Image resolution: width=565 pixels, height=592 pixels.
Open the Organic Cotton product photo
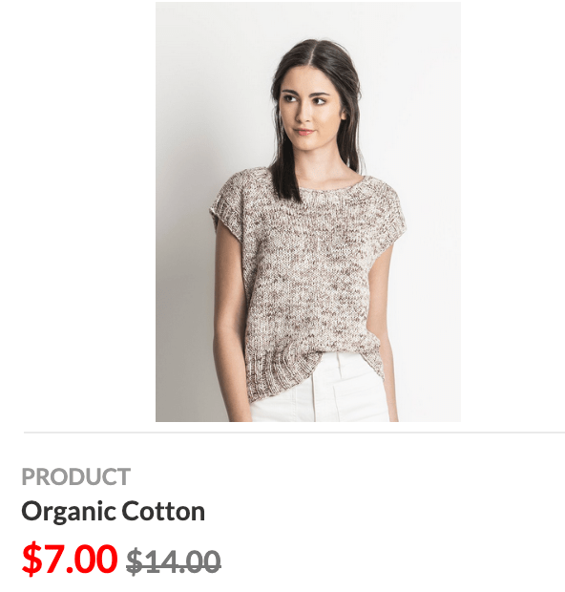(x=308, y=212)
